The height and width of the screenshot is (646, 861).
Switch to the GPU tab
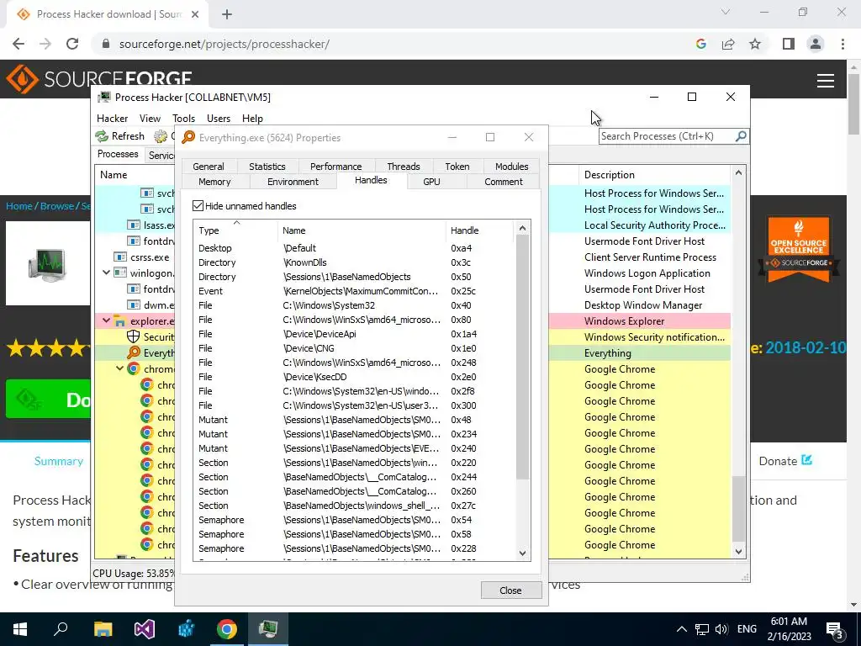431,182
